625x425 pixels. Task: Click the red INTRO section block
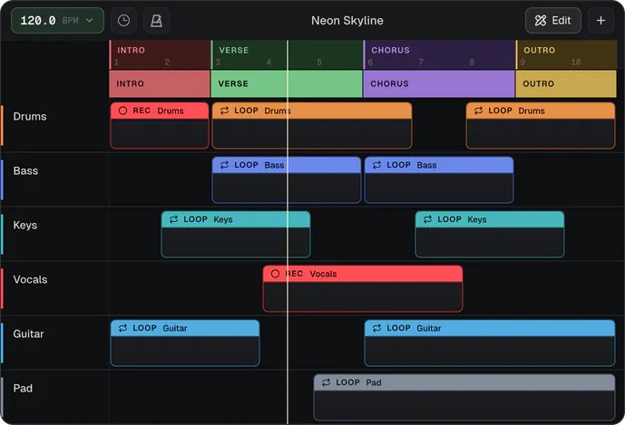(160, 83)
